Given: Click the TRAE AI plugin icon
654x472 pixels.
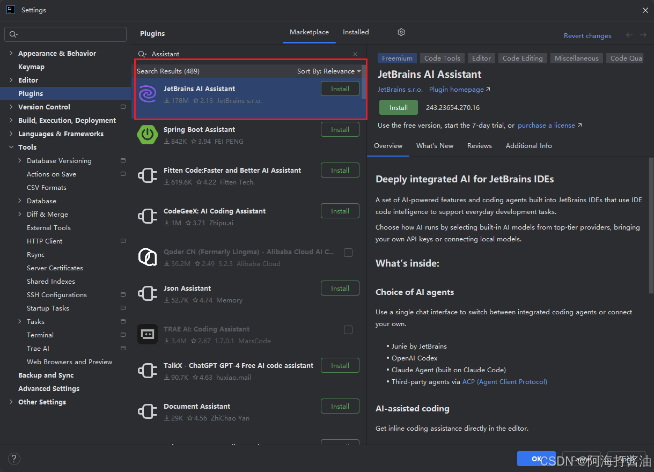Looking at the screenshot, I should coord(147,334).
